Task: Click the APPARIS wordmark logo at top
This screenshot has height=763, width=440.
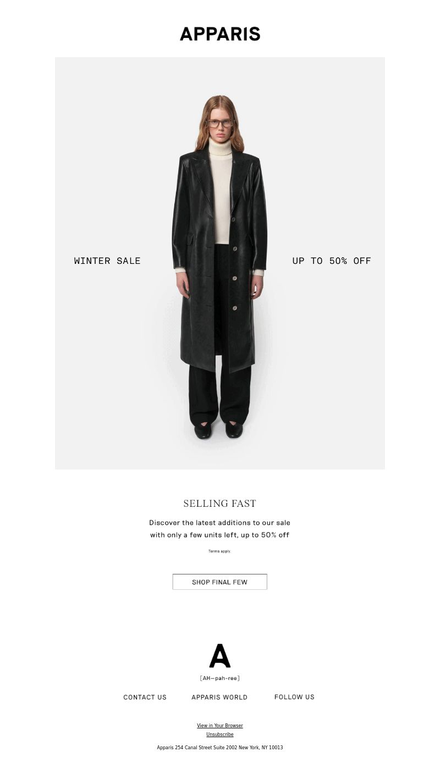Action: point(220,34)
